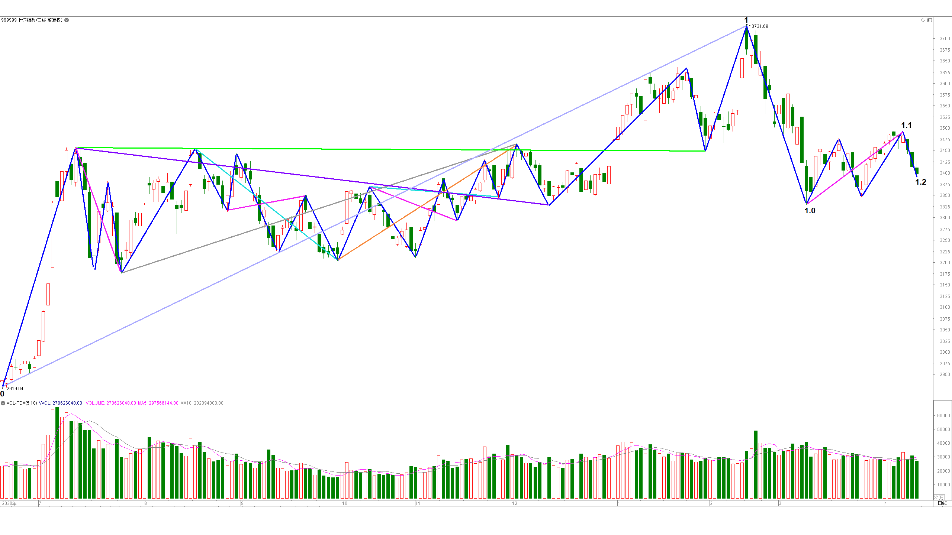Click the X1万 volume unit label
Screen dimensions: 952x535
pos(939,497)
